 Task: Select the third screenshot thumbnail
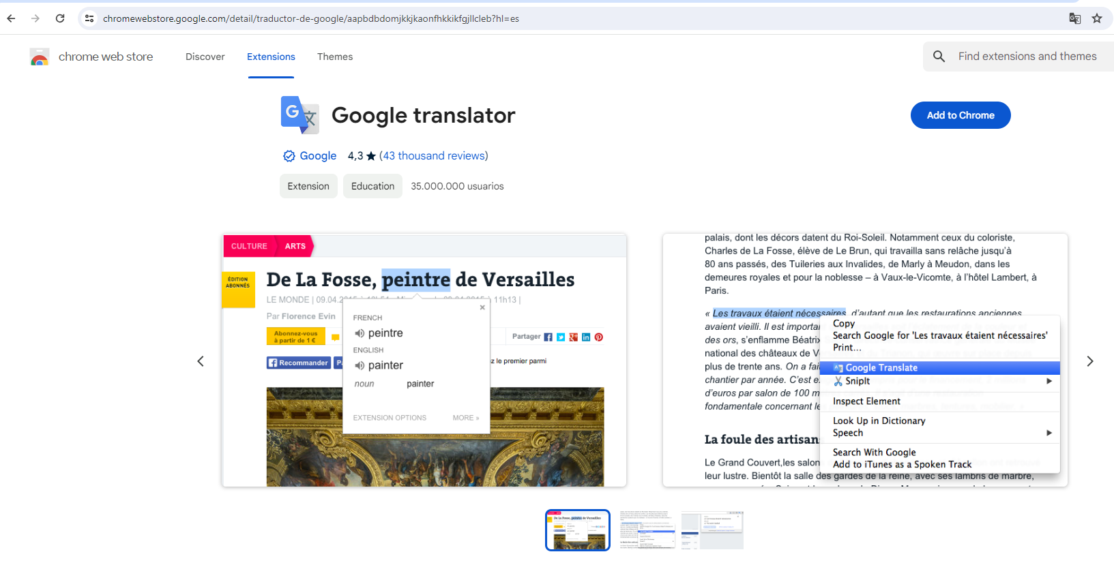[712, 530]
